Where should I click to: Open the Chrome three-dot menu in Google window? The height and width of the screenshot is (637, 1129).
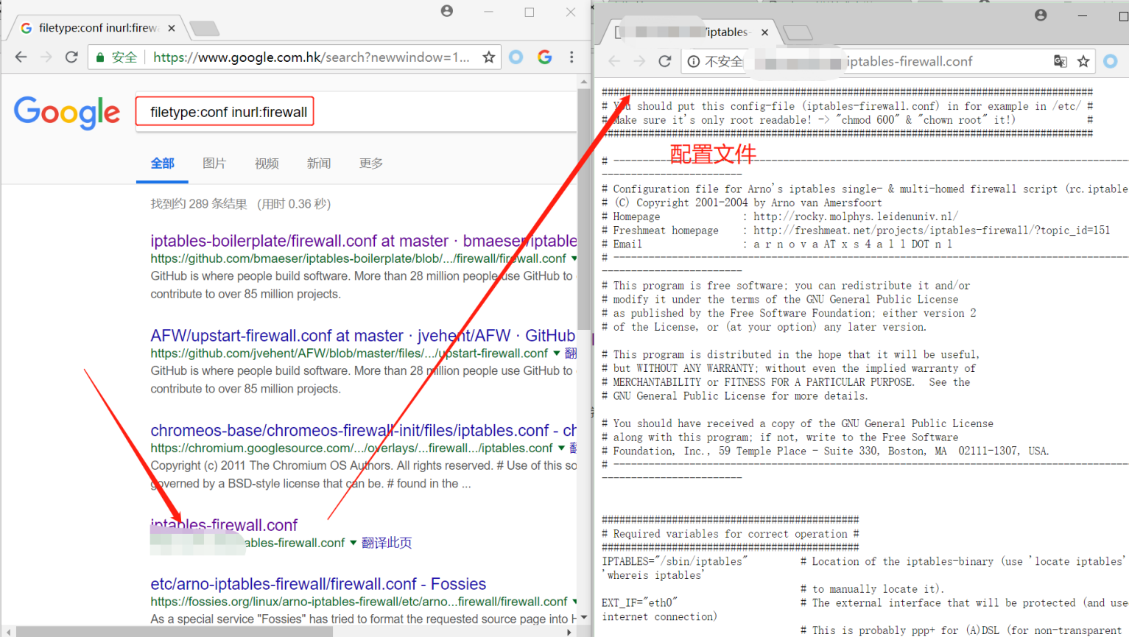571,57
